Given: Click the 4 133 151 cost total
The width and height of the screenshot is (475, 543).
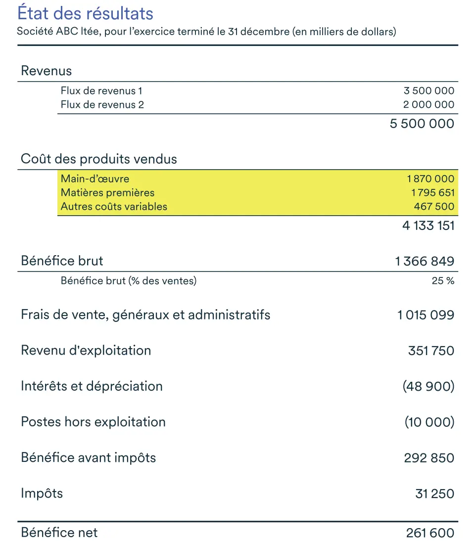Looking at the screenshot, I should pyautogui.click(x=428, y=226).
